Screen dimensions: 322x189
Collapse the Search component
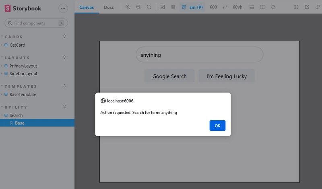point(16,115)
